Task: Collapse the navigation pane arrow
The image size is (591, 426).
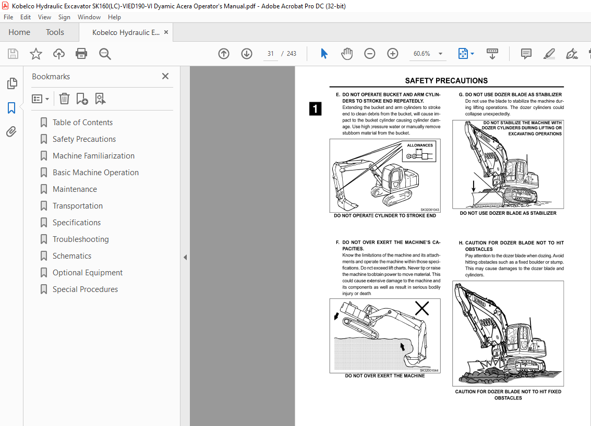Action: pyautogui.click(x=185, y=257)
